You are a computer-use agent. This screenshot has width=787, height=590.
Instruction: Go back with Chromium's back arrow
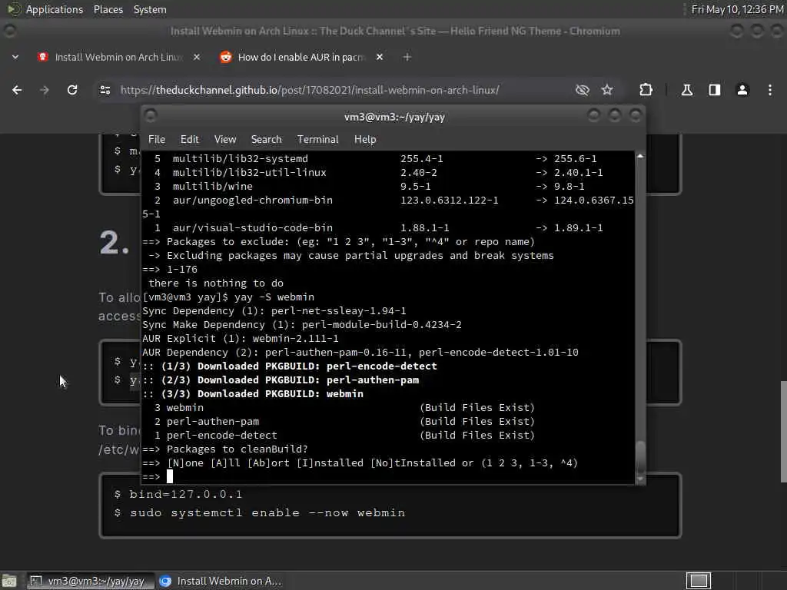point(17,90)
